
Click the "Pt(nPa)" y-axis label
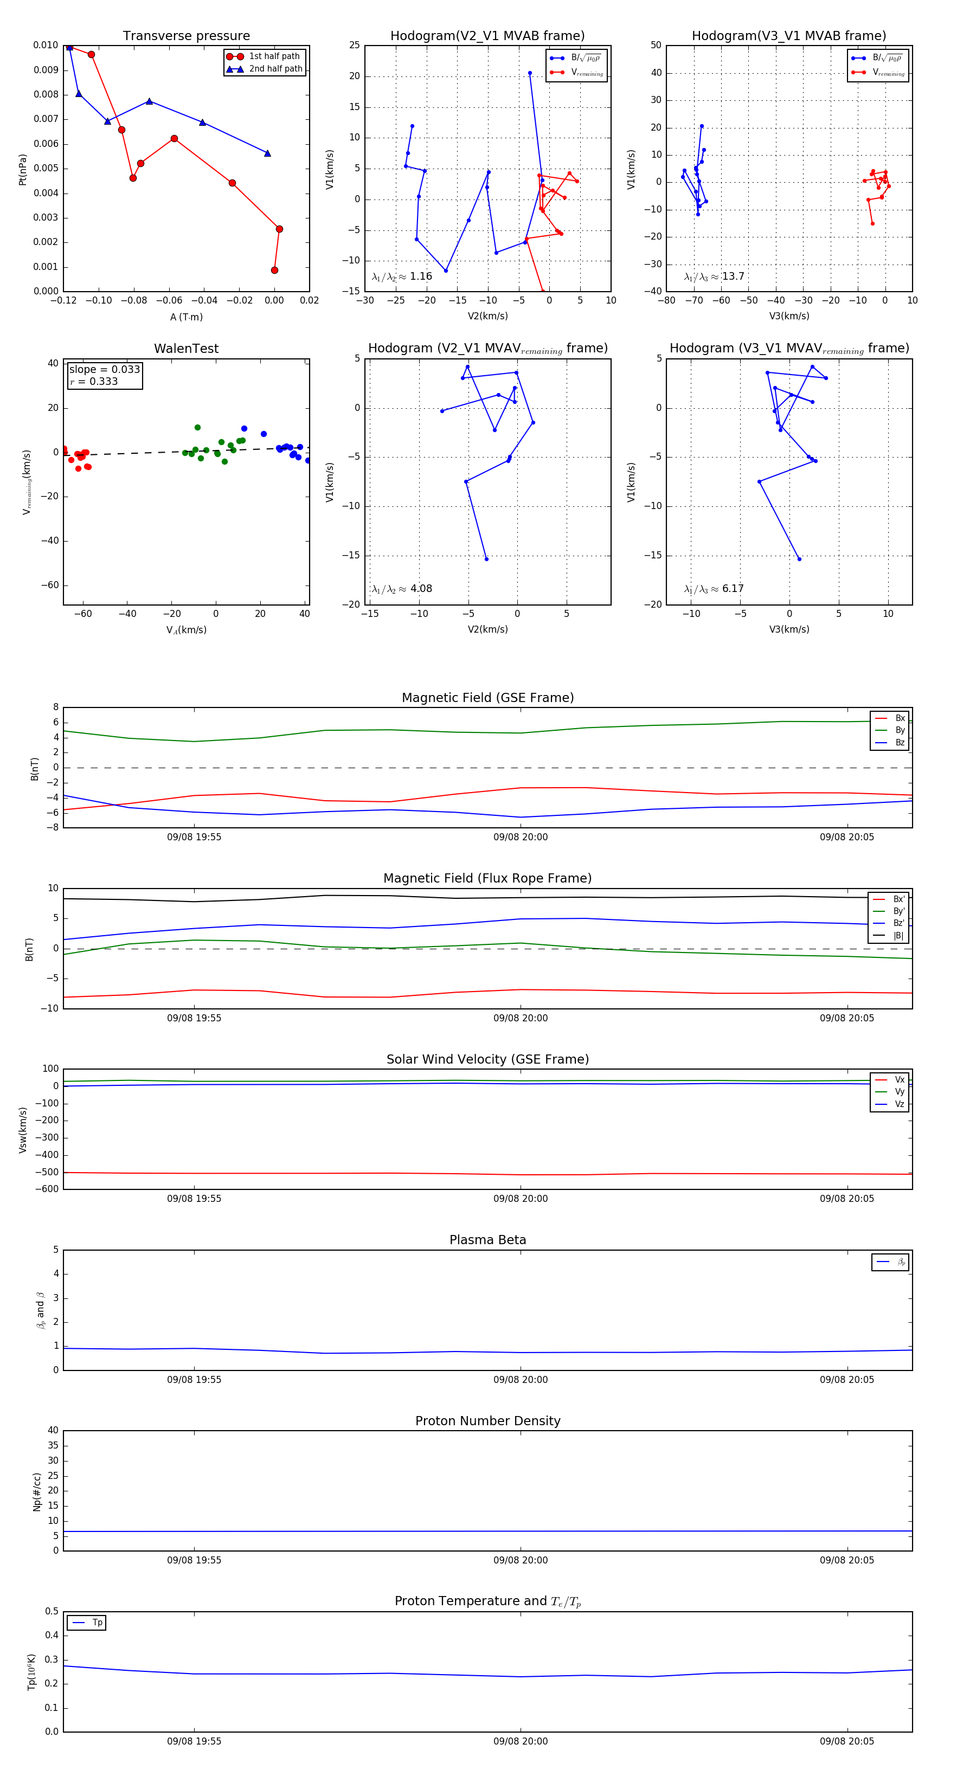[22, 170]
